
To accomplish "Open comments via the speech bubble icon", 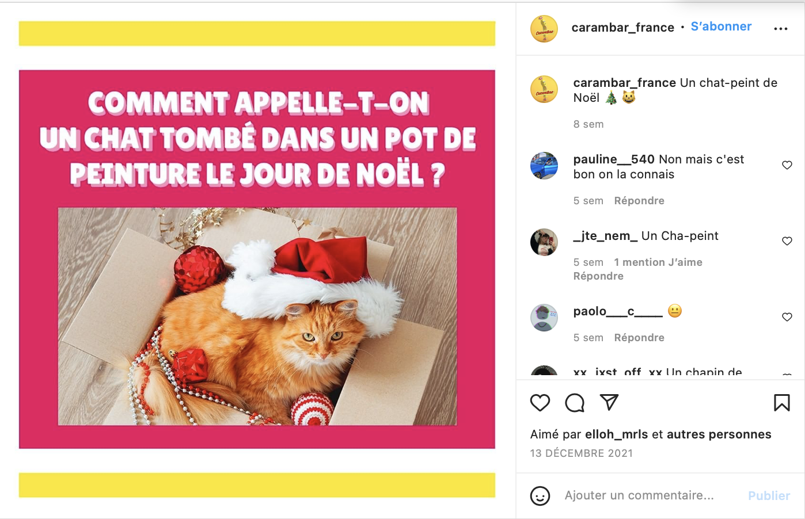I will tap(575, 403).
